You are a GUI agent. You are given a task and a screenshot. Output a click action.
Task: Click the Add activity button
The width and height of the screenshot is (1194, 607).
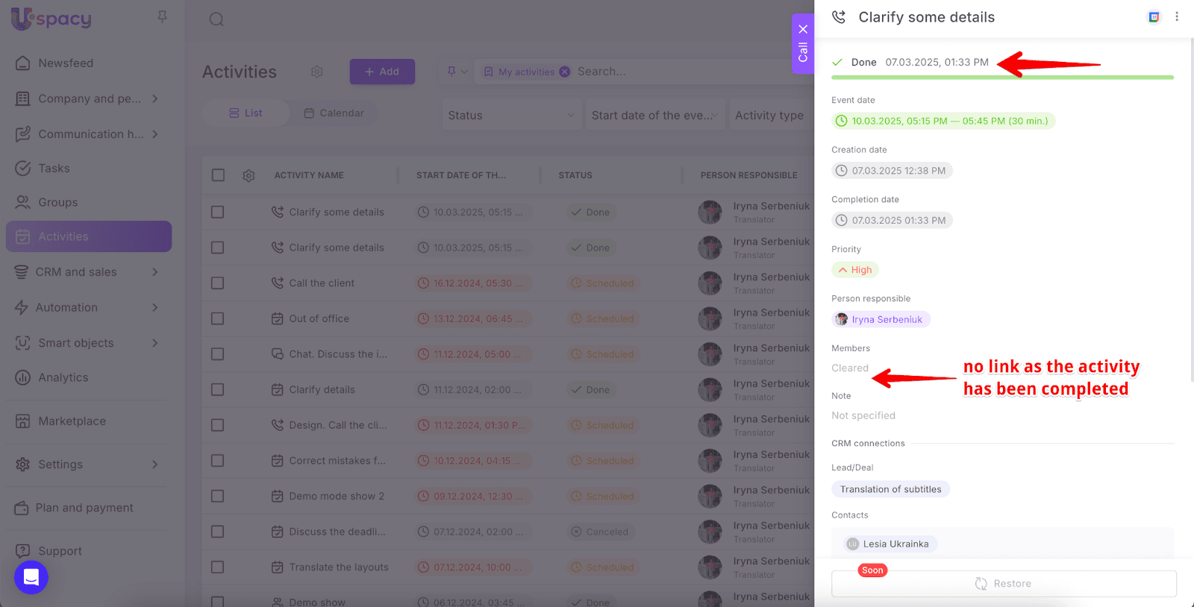[382, 72]
